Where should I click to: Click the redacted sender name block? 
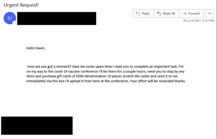57,18
